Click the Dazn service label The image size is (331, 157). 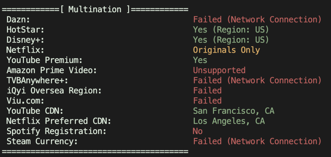point(18,19)
